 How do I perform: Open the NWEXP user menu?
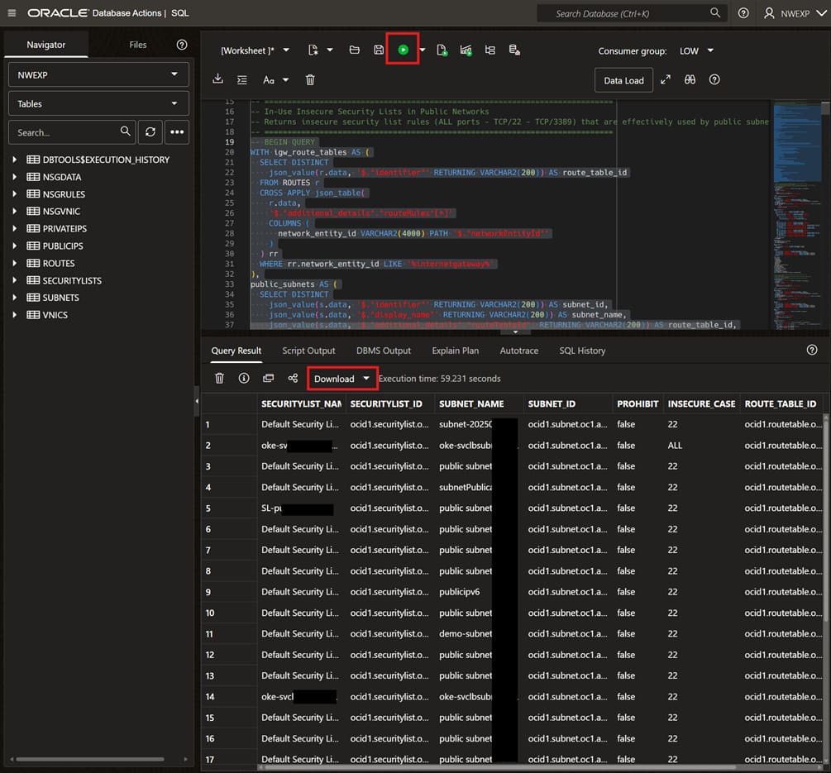click(795, 13)
